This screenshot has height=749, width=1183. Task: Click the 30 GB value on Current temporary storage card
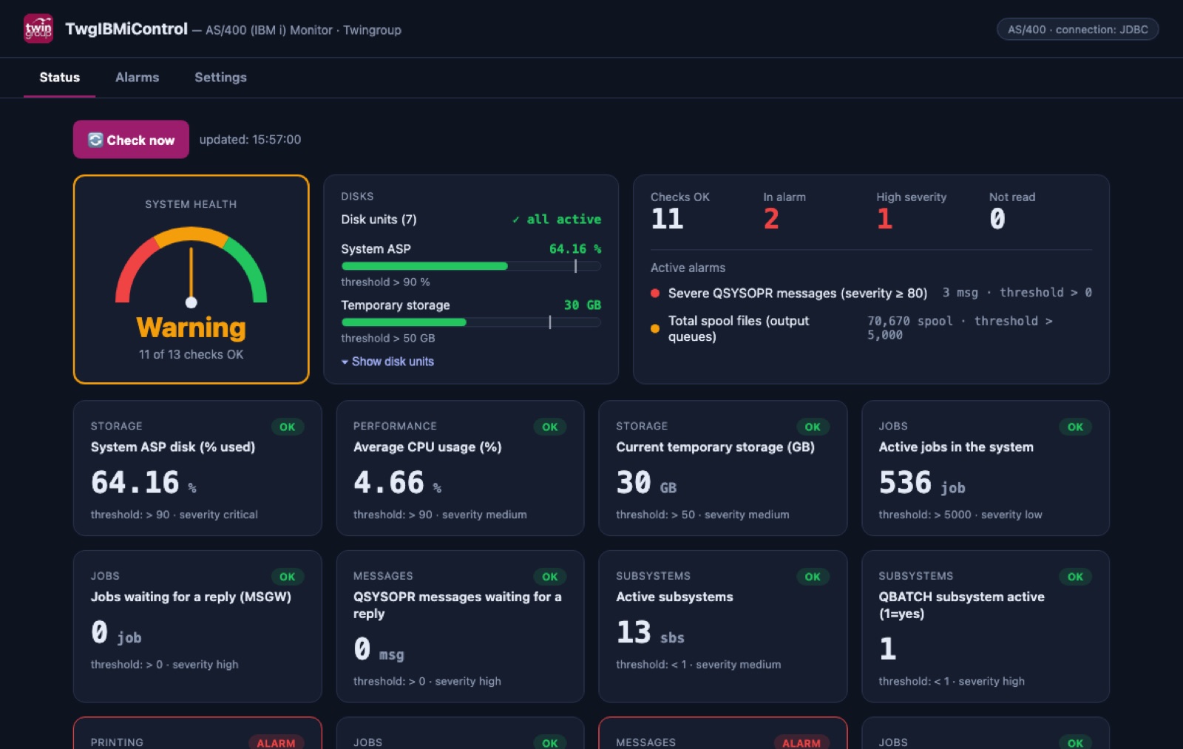tap(646, 484)
